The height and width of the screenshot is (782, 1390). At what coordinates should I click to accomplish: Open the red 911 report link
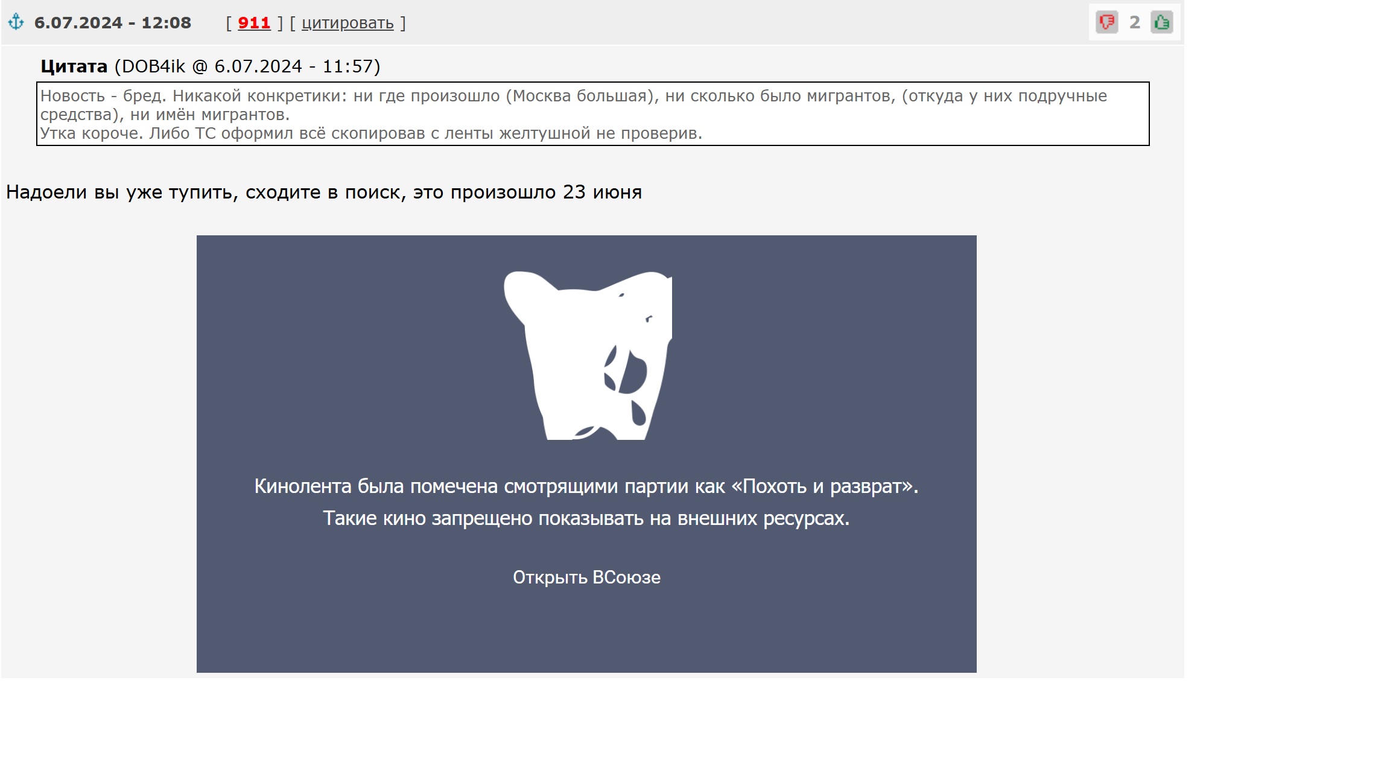254,23
